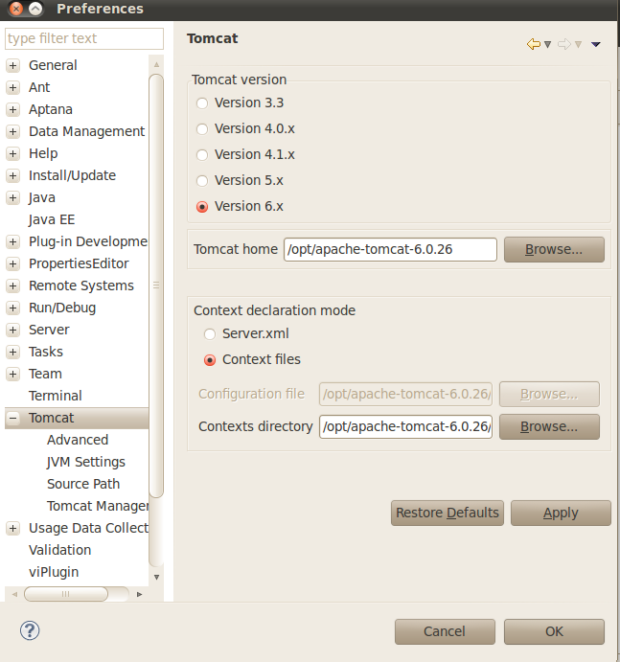
Task: Close the Preferences window
Action: click(x=16, y=9)
